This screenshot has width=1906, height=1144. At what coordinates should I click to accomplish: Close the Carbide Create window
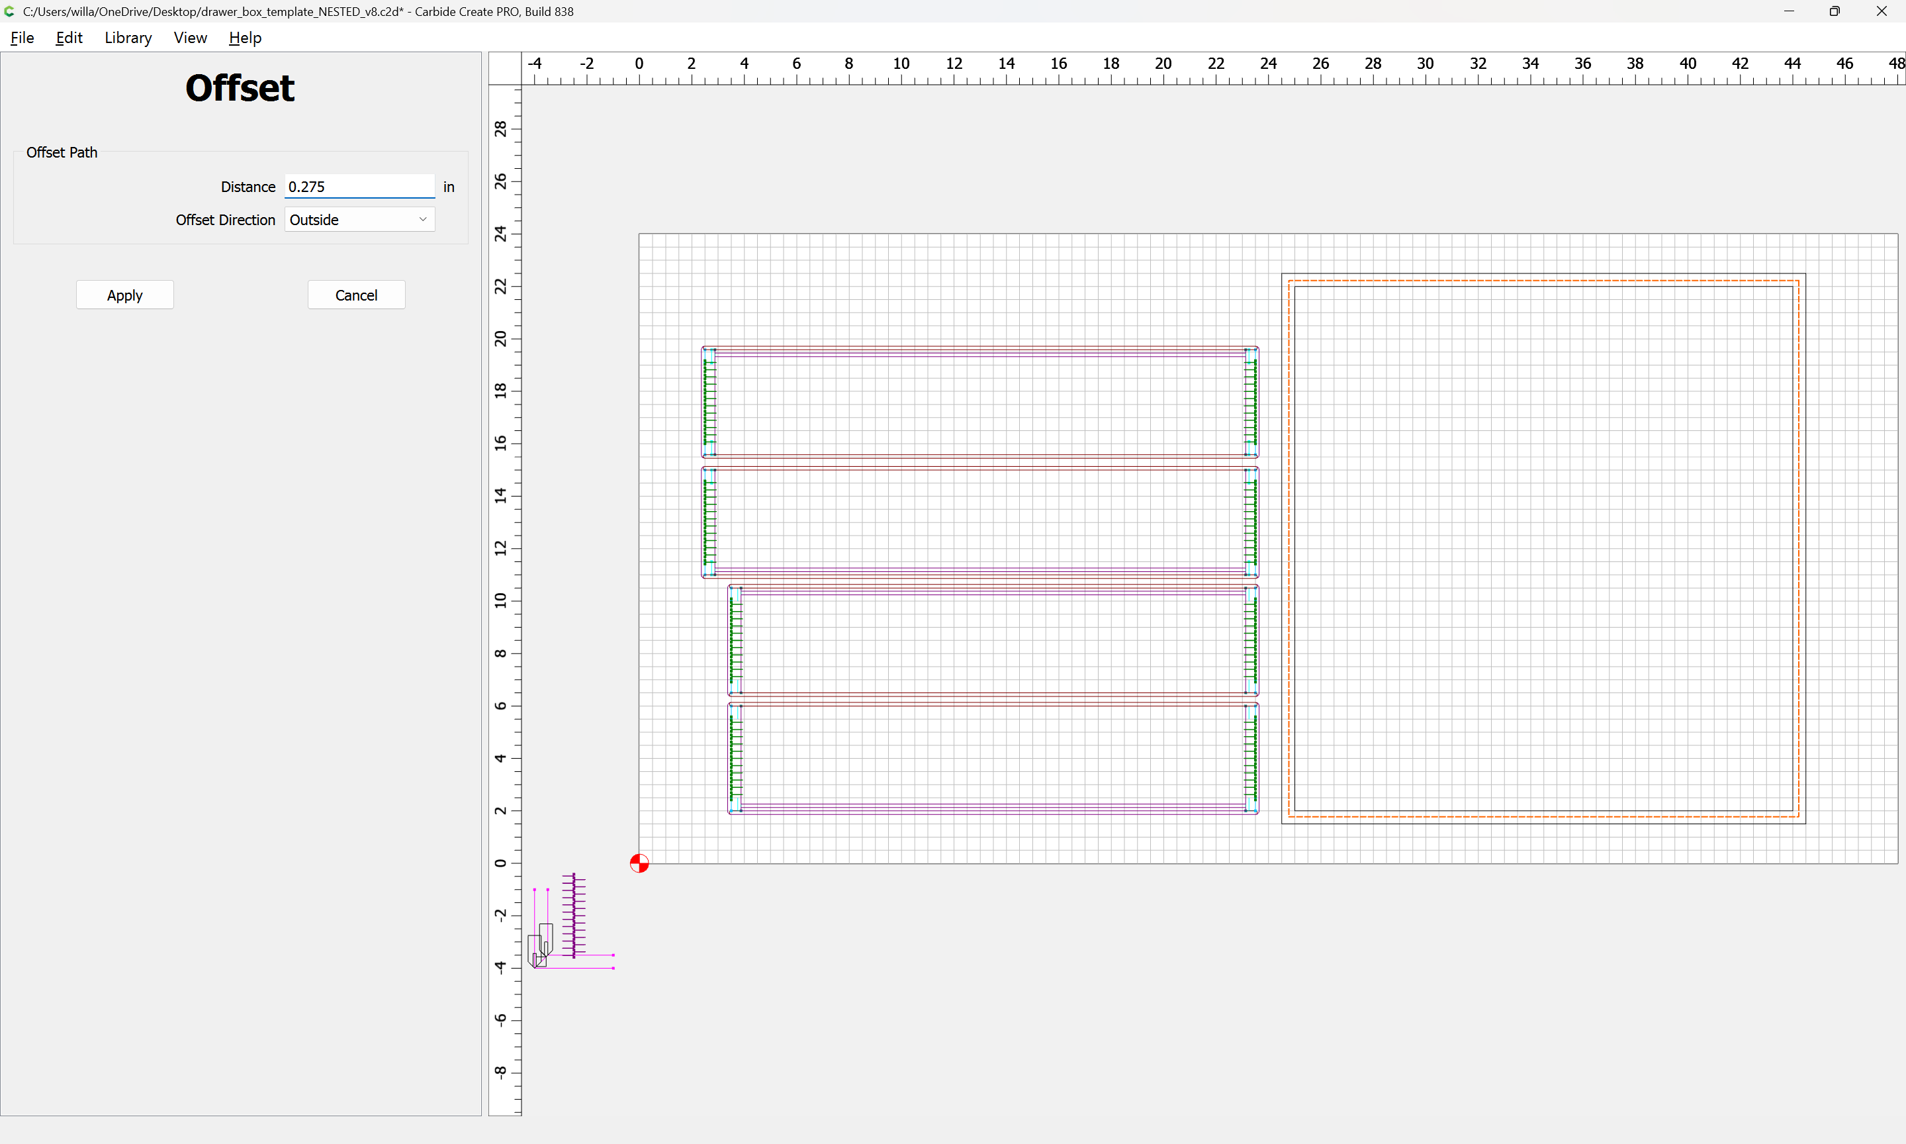[x=1881, y=11]
